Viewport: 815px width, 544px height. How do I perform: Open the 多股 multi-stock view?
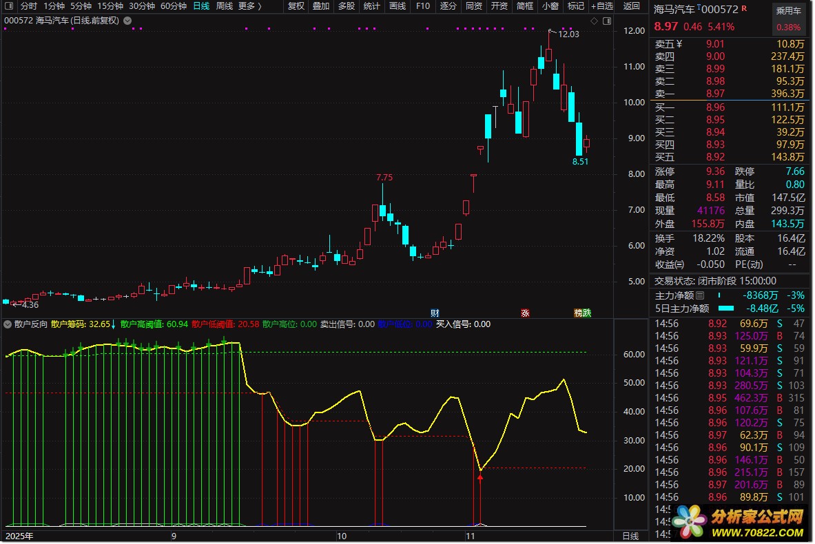346,6
